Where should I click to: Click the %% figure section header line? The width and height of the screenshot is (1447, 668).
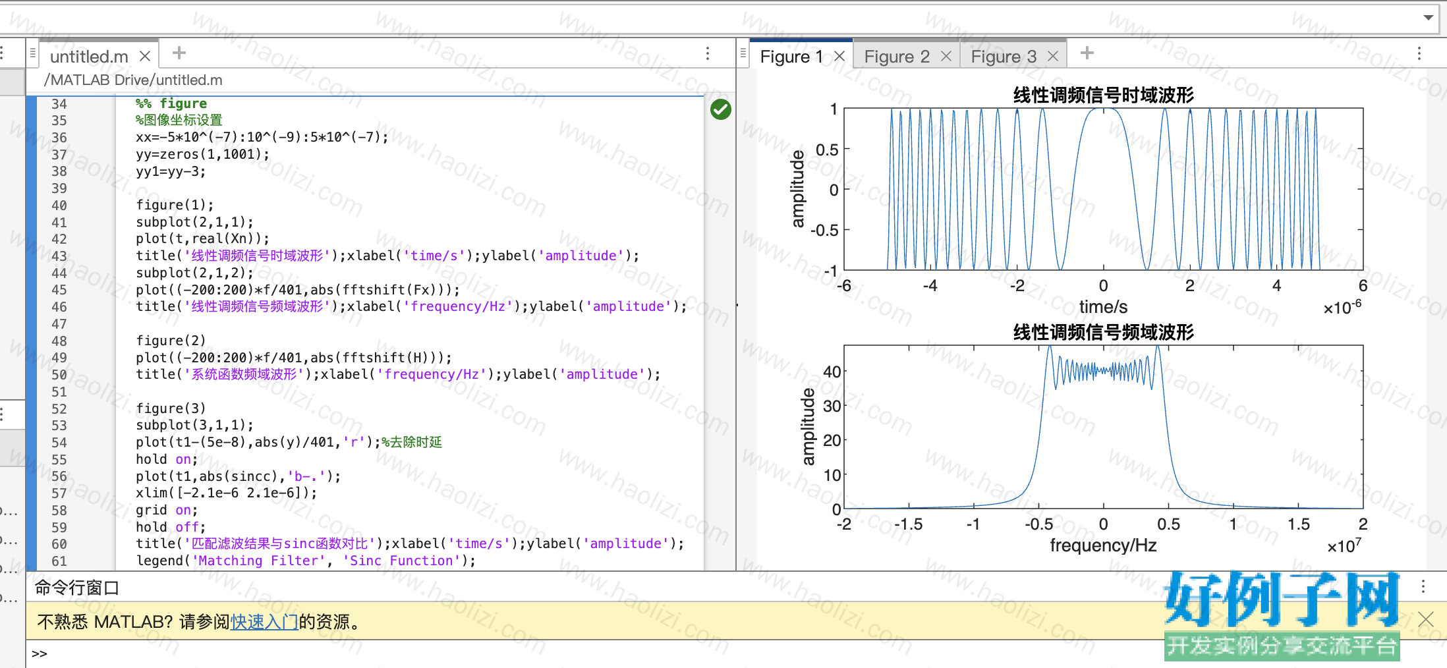(x=171, y=103)
